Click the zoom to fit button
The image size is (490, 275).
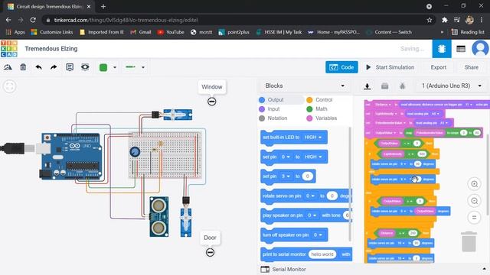[x=10, y=86]
